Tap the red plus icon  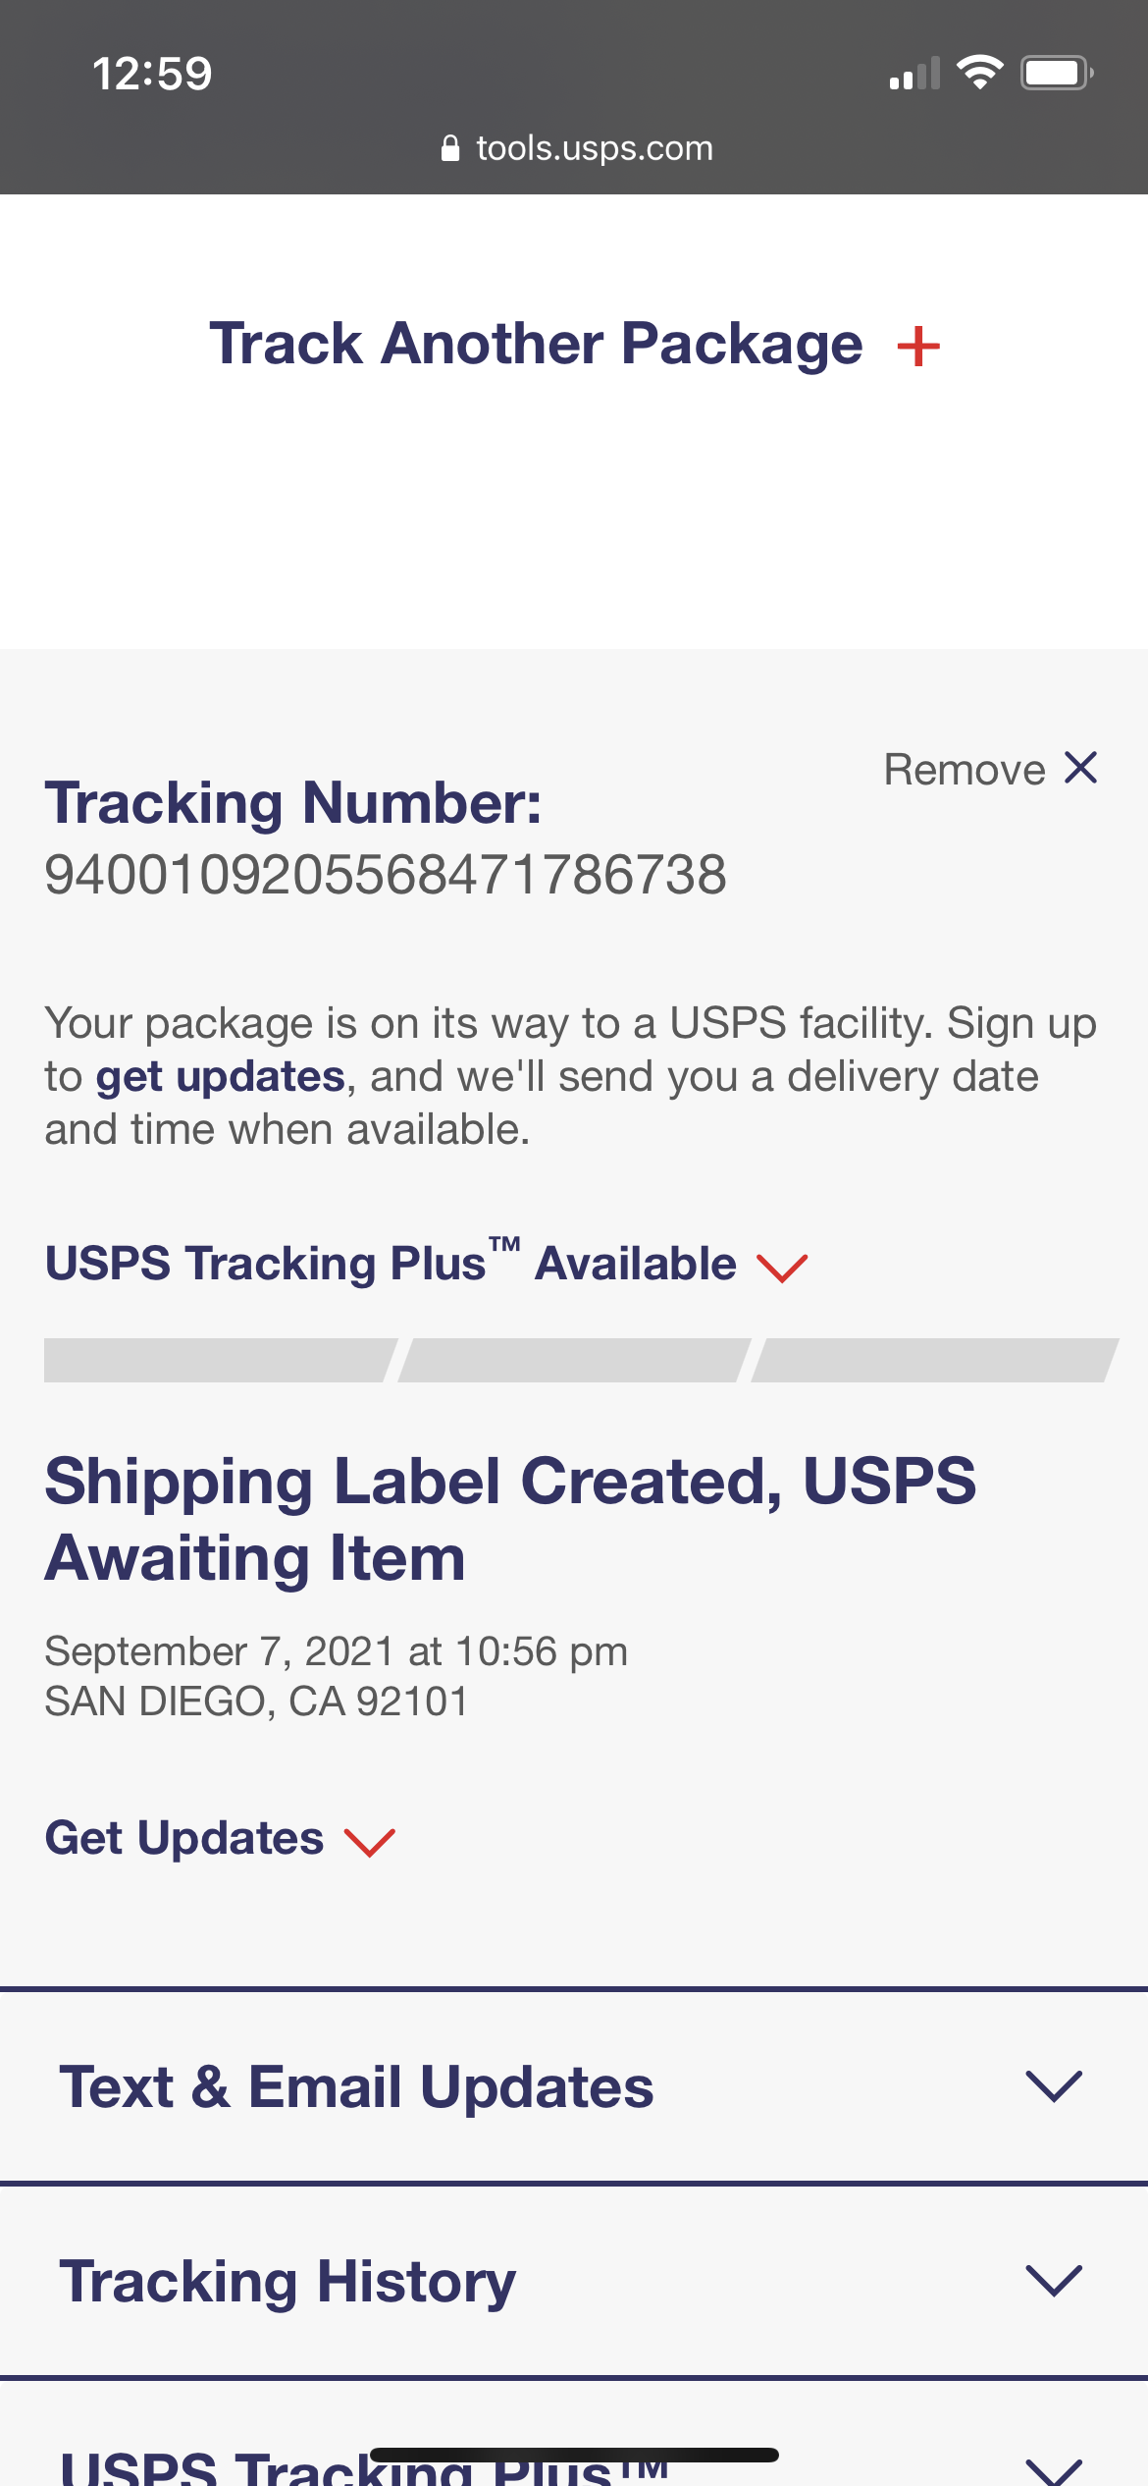(918, 347)
